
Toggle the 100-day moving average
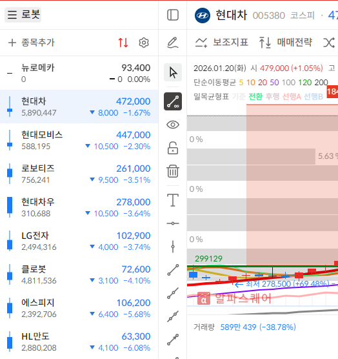pos(288,83)
